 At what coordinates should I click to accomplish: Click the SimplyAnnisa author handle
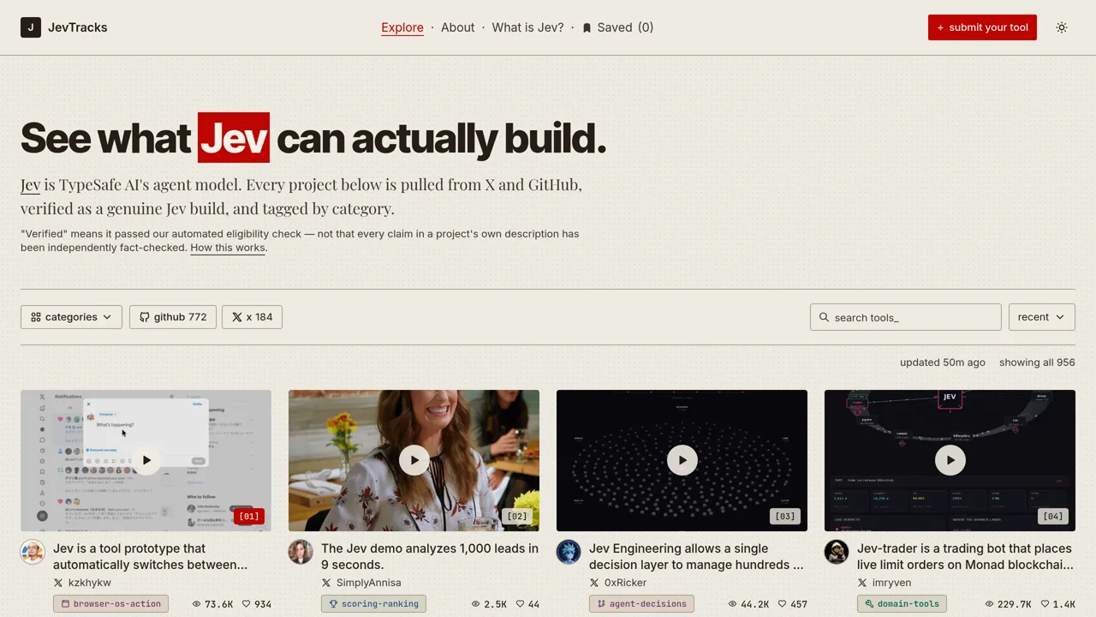point(368,583)
